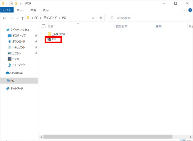The image size is (193, 141).
Task: Sort by the 名前 column header
Action: [x=50, y=26]
